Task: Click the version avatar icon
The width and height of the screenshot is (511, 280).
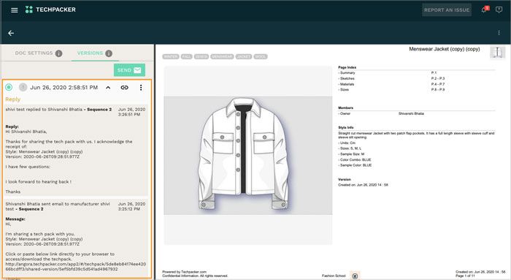Action: pos(23,87)
